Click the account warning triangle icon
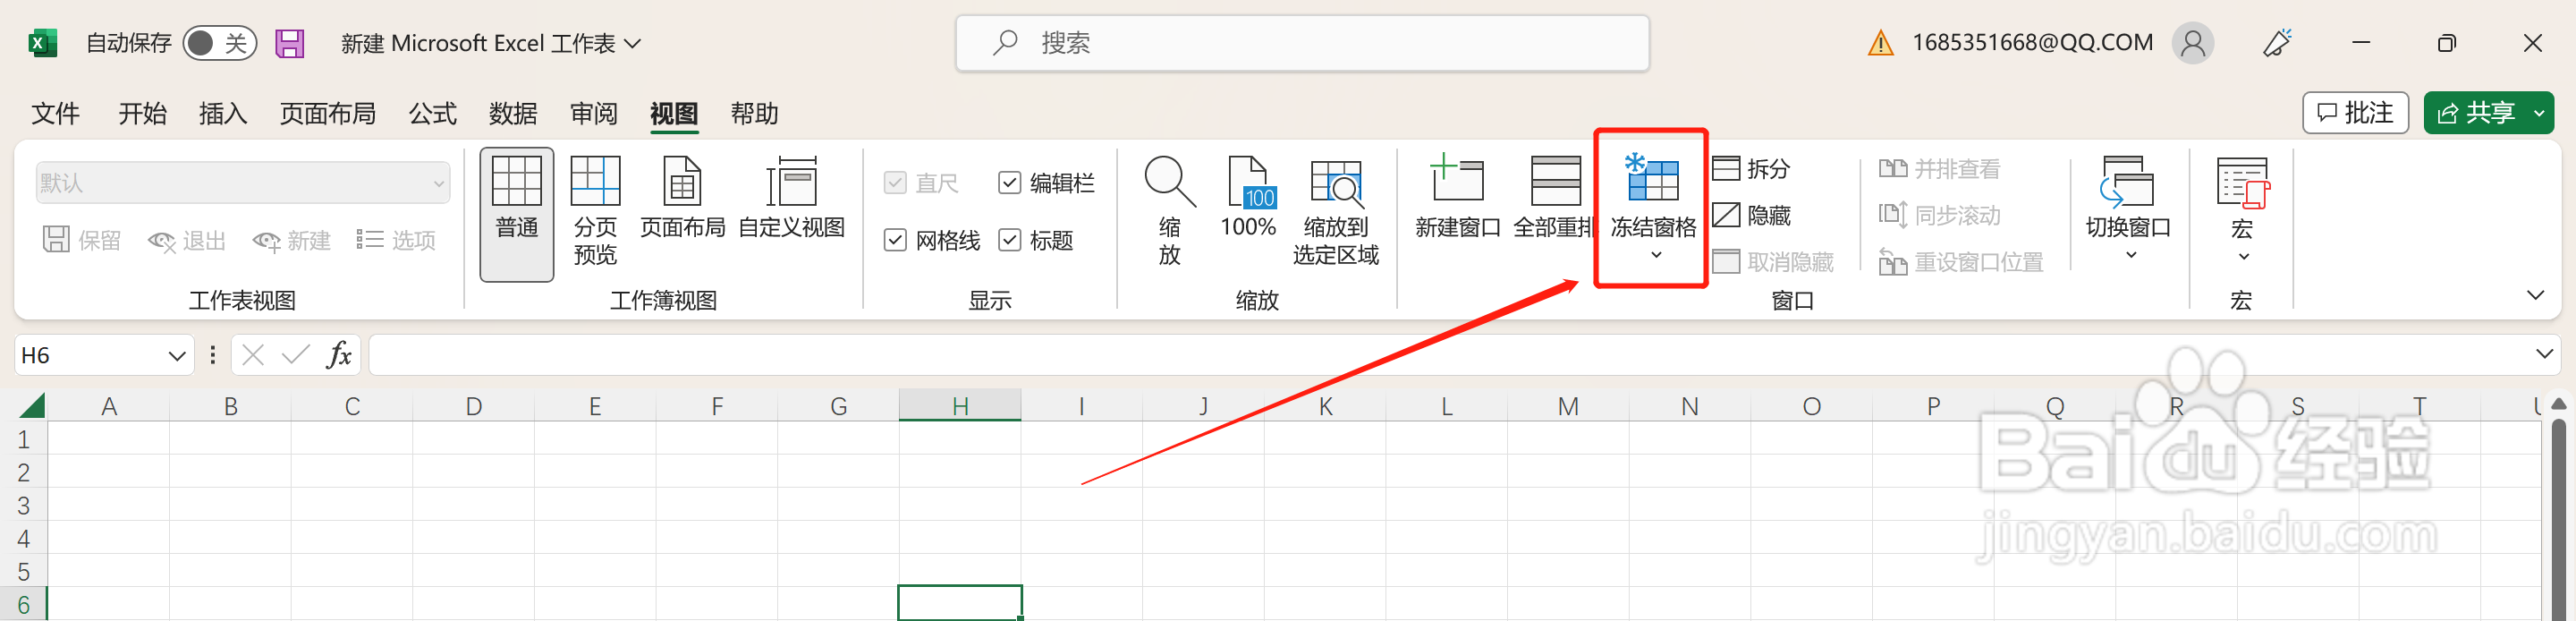 (x=1880, y=43)
